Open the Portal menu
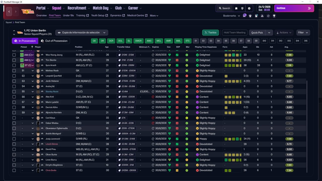This screenshot has width=322, height=181. click(x=43, y=8)
